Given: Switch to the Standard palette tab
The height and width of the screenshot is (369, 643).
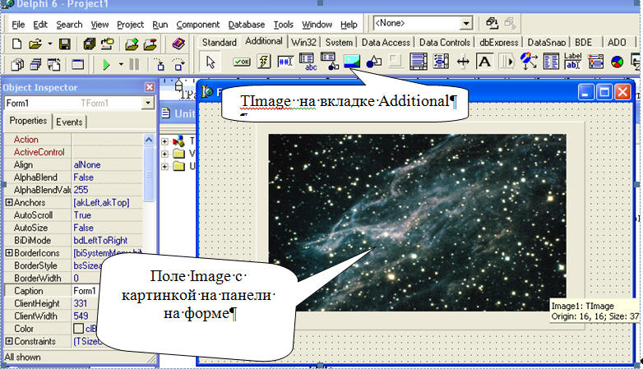Looking at the screenshot, I should coord(220,42).
